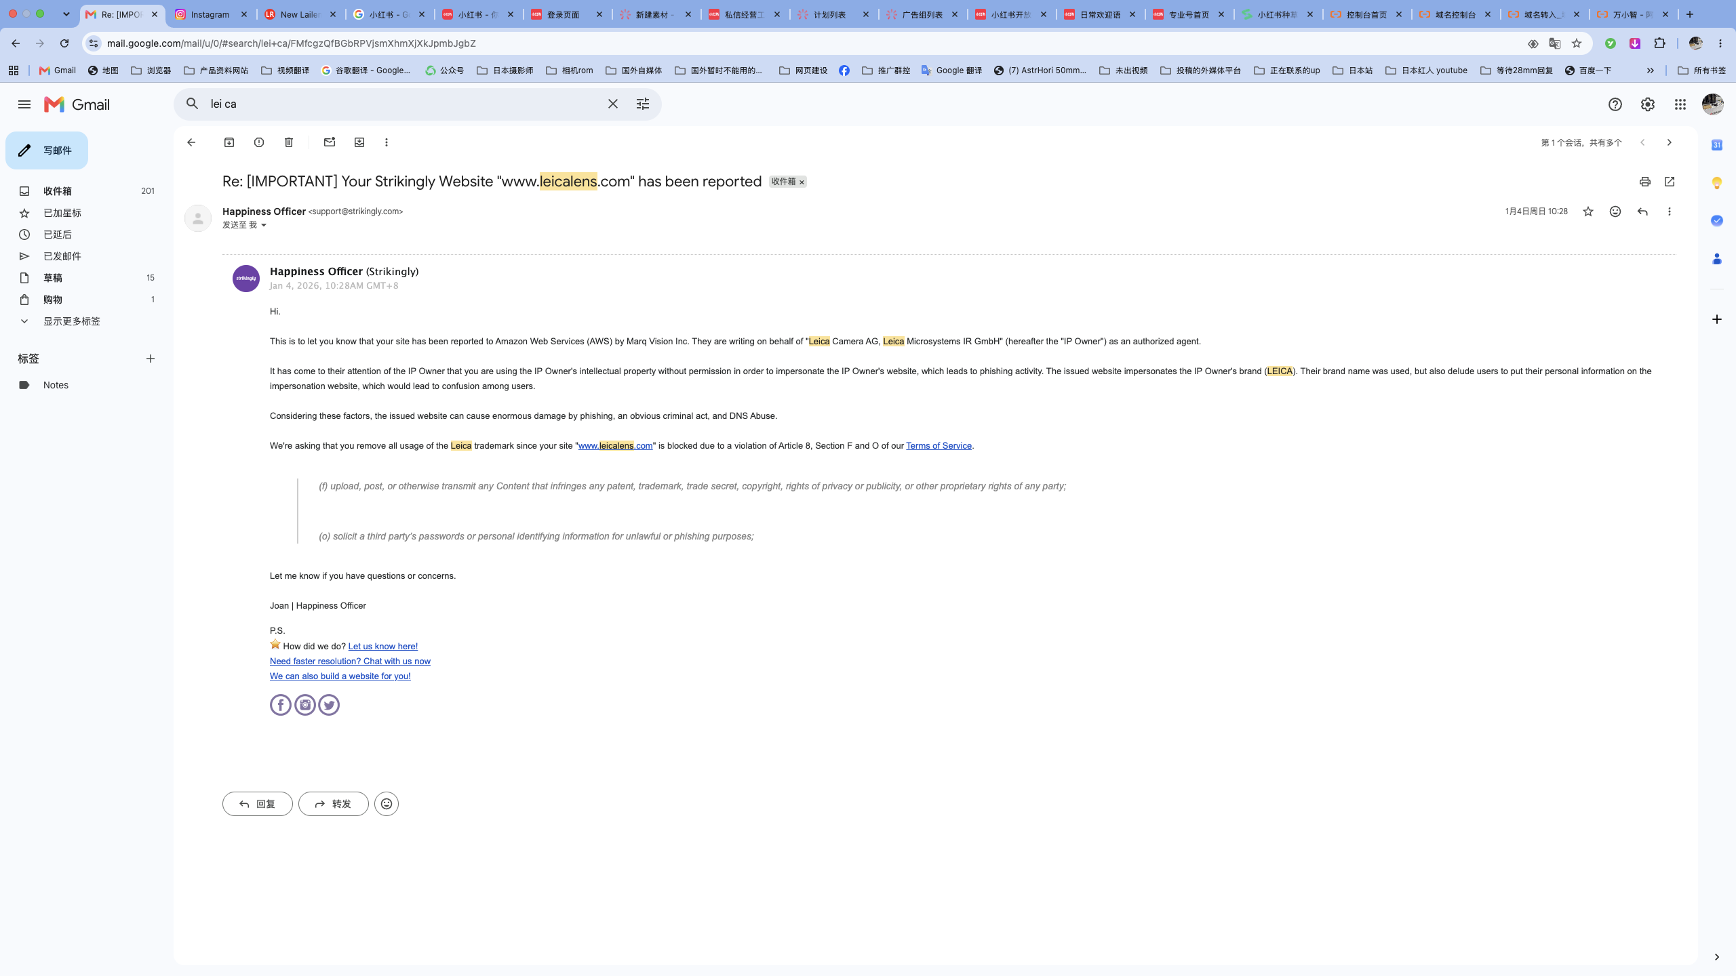
Task: Report this email as spam
Action: 259,142
